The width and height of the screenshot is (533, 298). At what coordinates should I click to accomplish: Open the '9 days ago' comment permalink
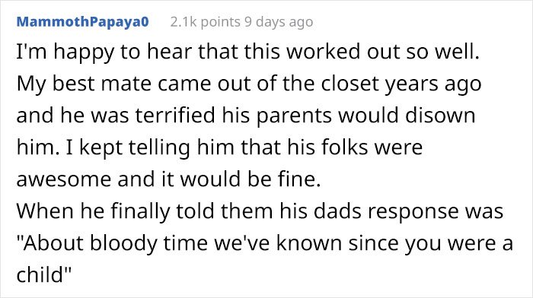[x=279, y=22]
